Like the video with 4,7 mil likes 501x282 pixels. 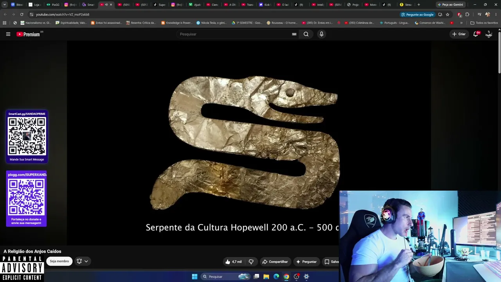233,262
